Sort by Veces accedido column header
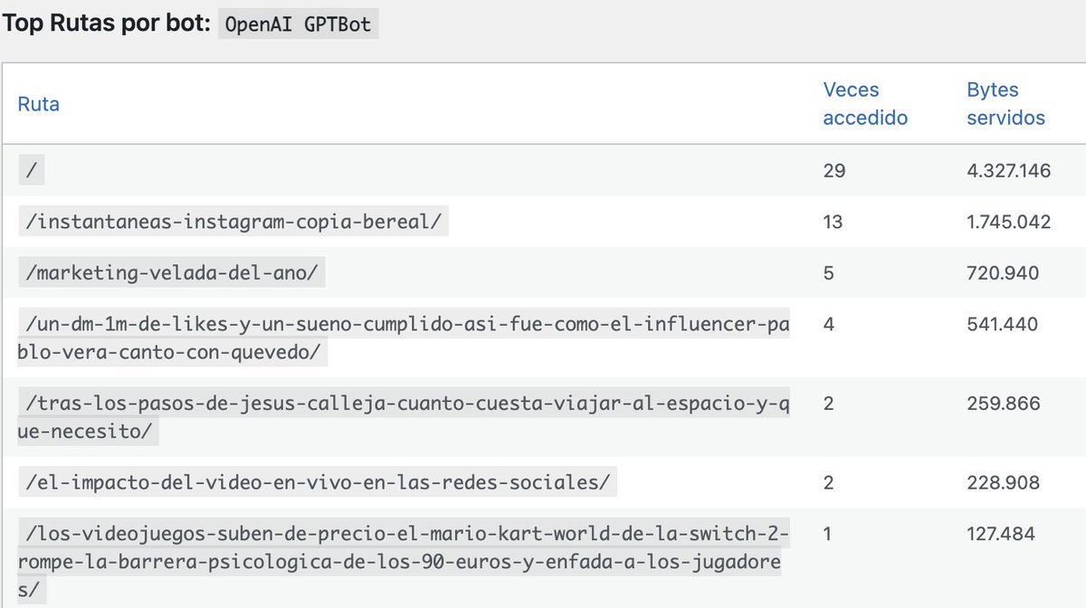This screenshot has height=608, width=1086. (865, 104)
